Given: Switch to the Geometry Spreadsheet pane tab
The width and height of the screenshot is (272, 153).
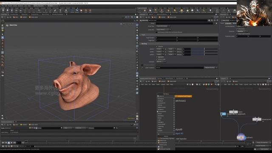Looking at the screenshot, I should pos(7,122).
